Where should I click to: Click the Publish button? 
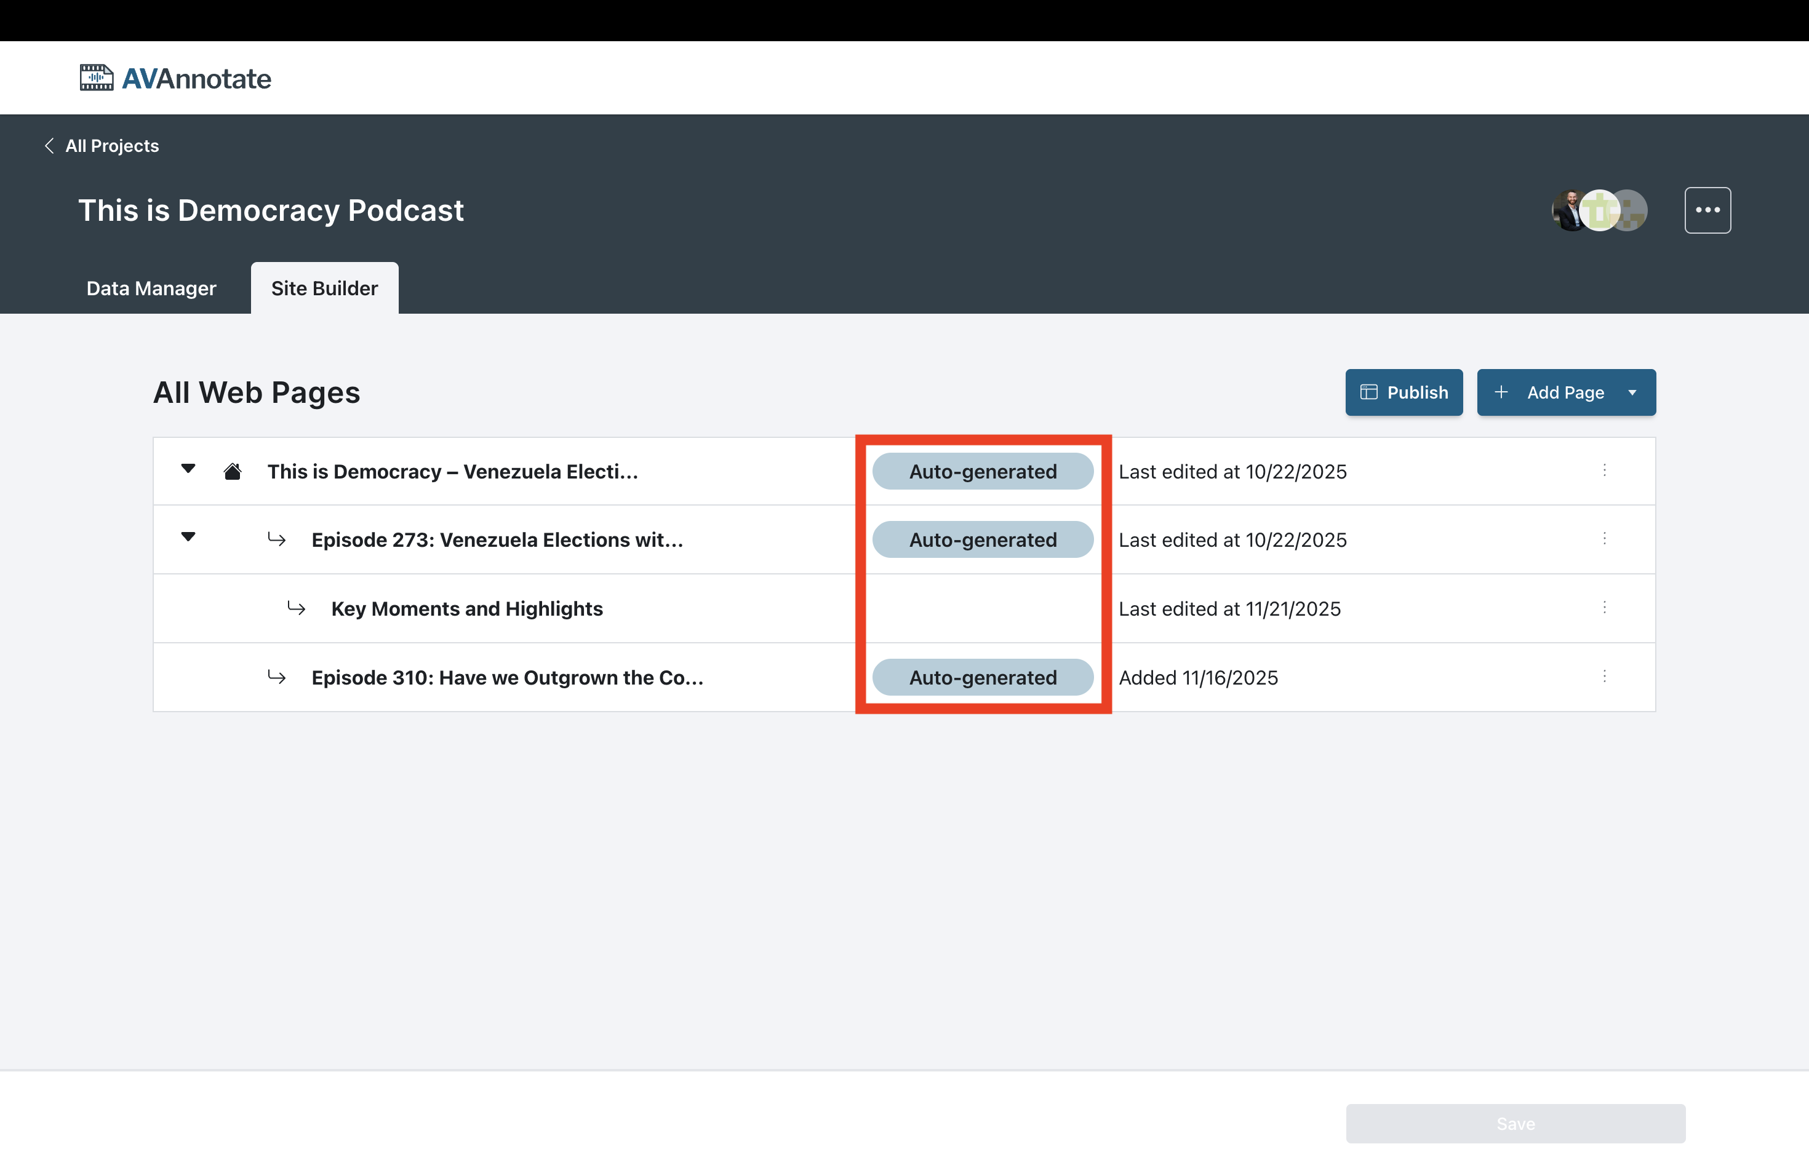coord(1403,393)
